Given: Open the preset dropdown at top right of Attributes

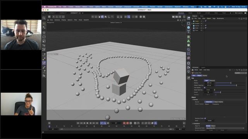Looking at the screenshot, I should pyautogui.click(x=241, y=73).
